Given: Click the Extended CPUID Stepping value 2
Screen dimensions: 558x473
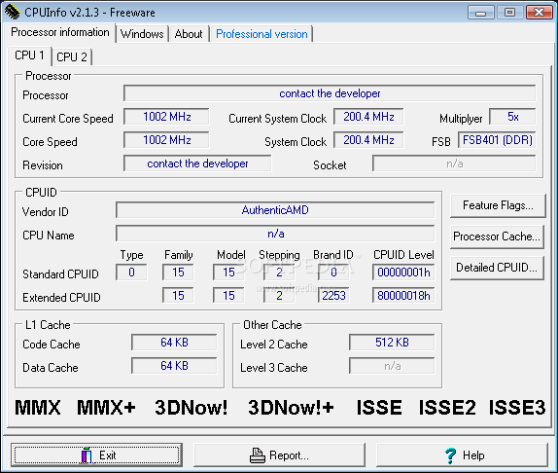Looking at the screenshot, I should pyautogui.click(x=279, y=296).
